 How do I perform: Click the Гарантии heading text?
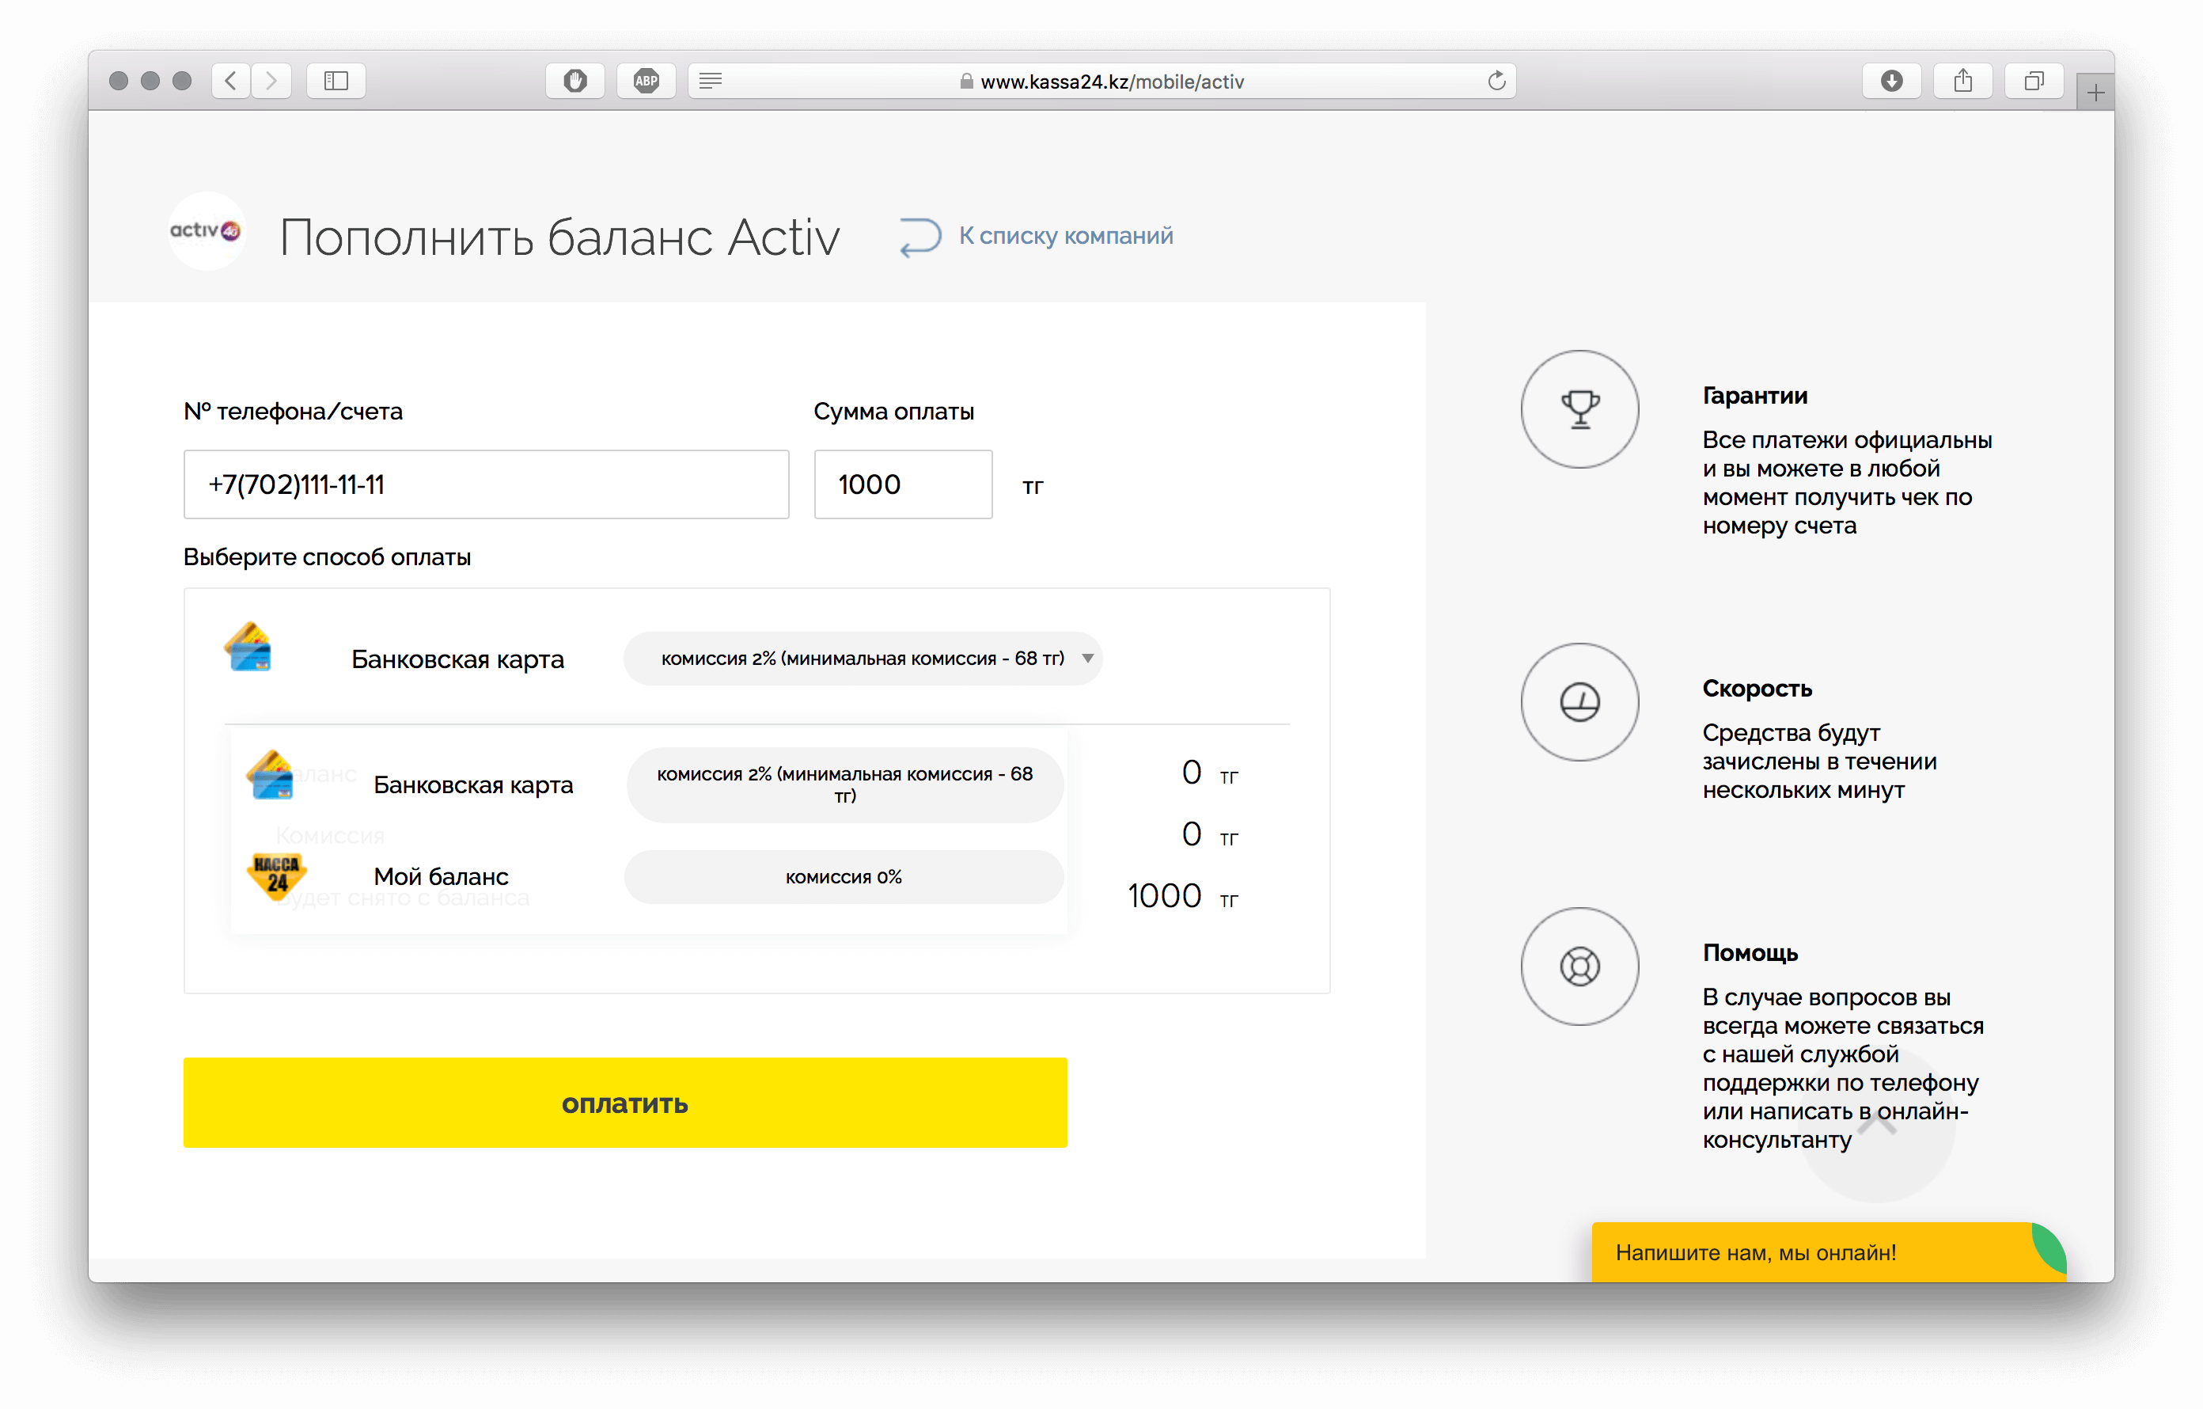(1754, 395)
